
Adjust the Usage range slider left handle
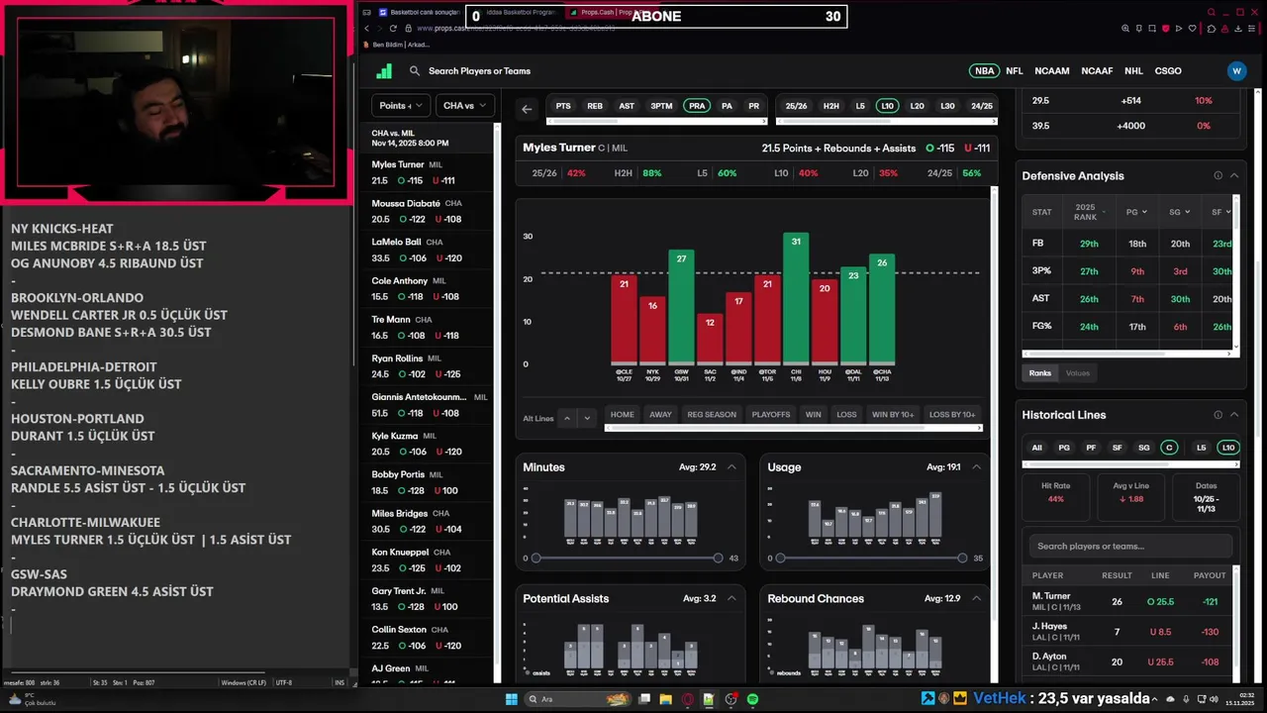pos(780,559)
